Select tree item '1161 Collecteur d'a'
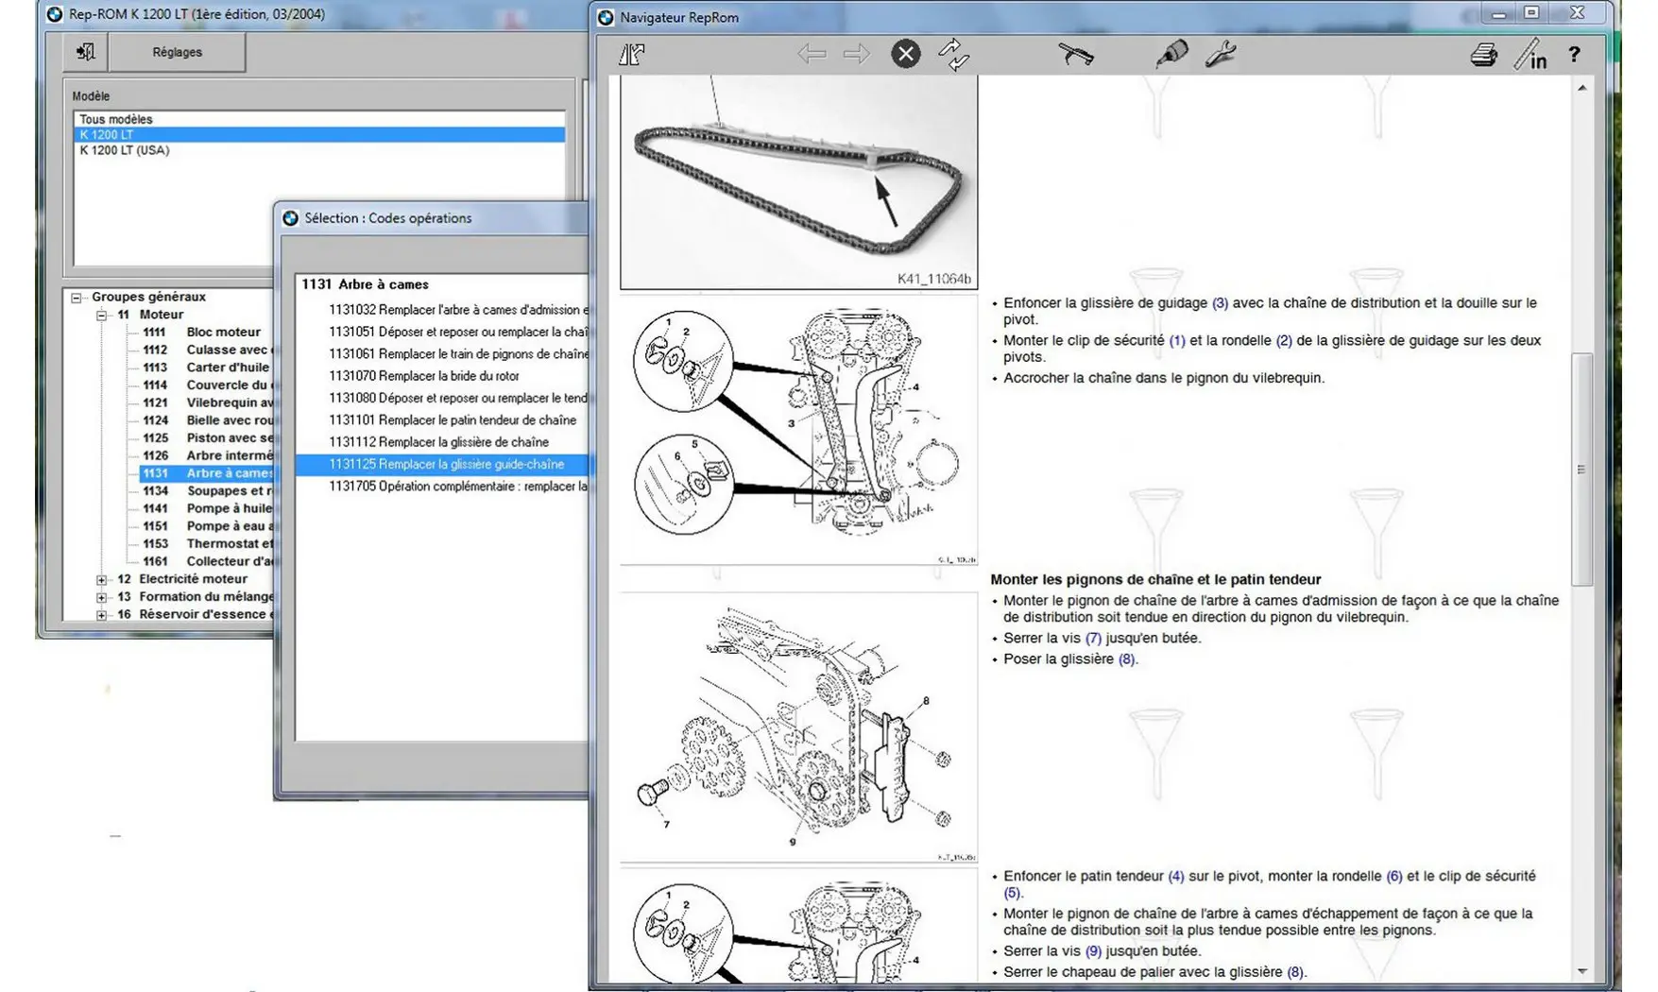 point(206,561)
